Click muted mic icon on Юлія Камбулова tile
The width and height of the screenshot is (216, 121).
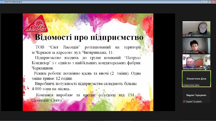click(184, 35)
